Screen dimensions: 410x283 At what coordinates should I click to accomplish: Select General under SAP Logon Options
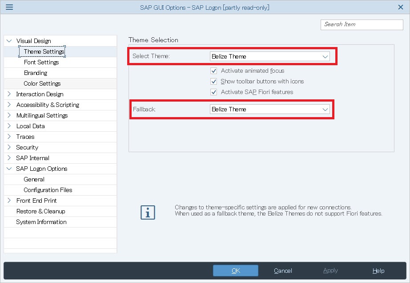pos(34,180)
